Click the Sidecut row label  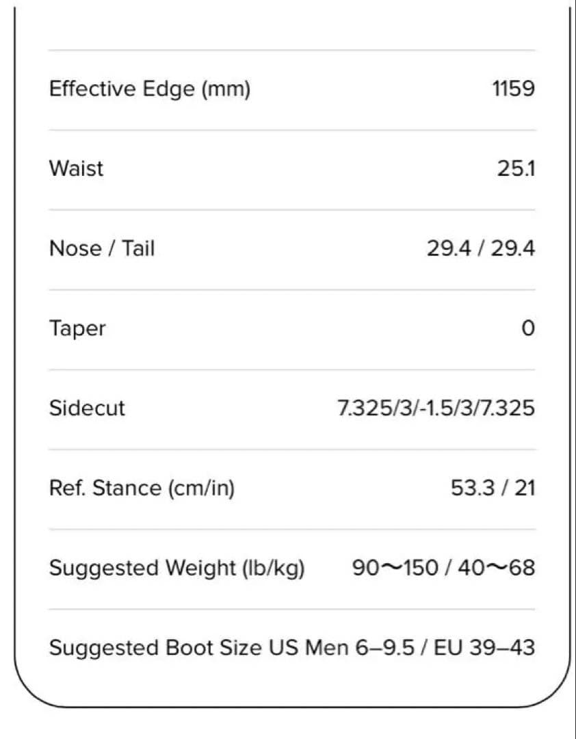87,409
